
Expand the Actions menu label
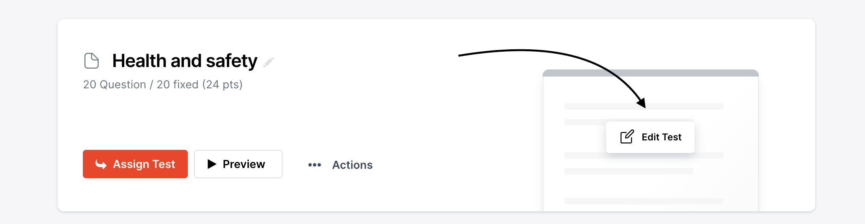coord(352,165)
